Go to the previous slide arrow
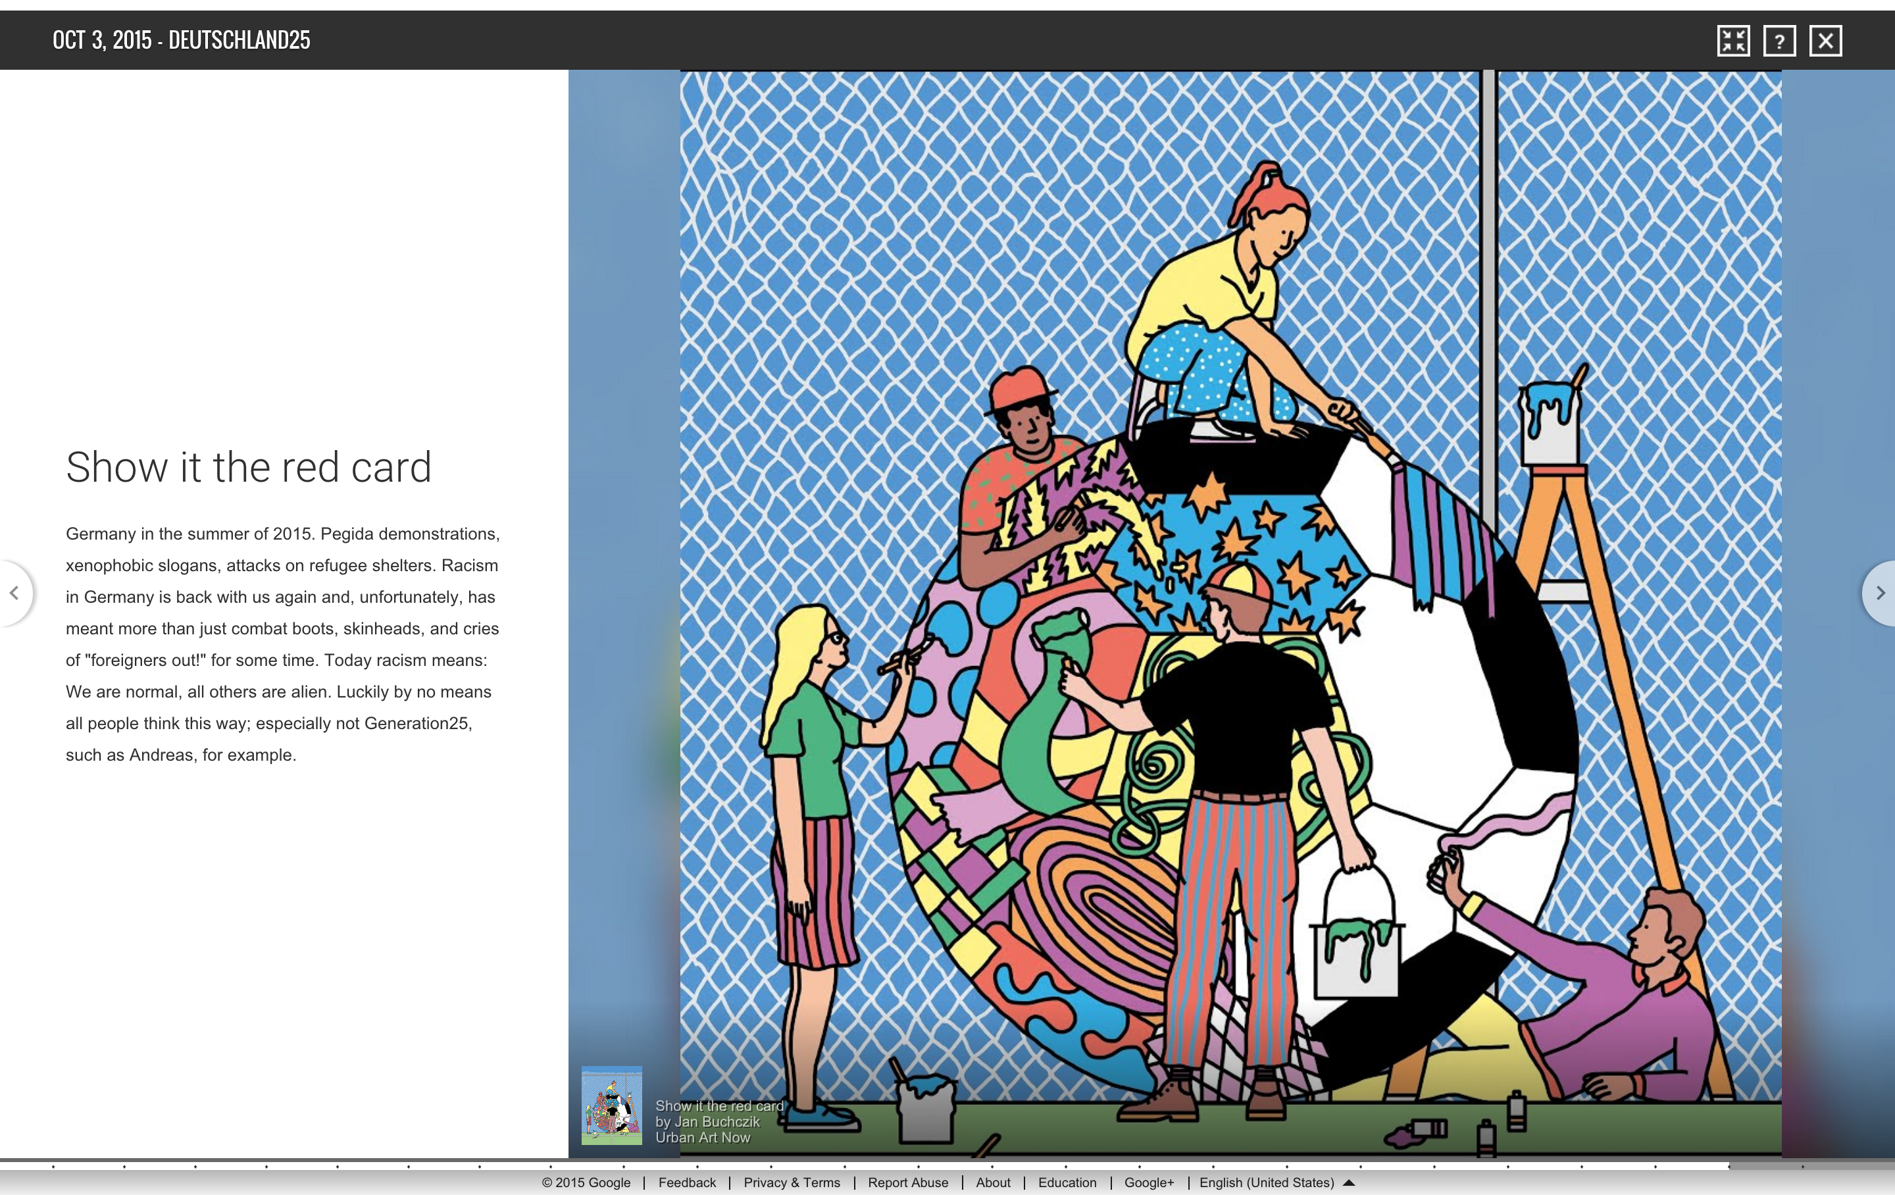 [14, 593]
